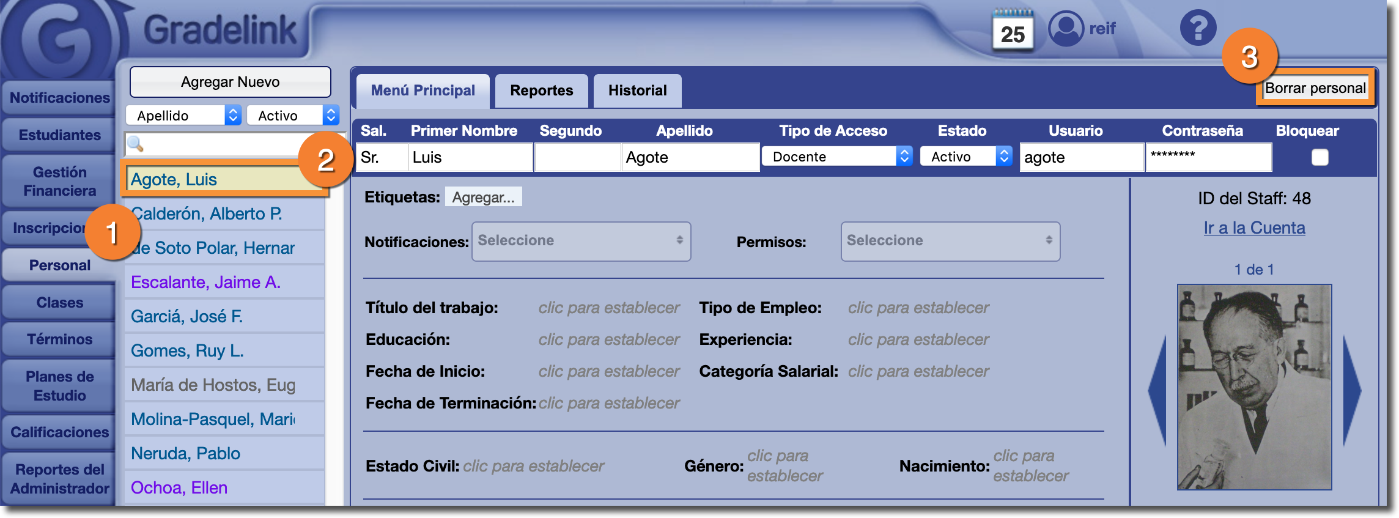Screen dimensions: 1399x518
Task: Follow the Ir a la Cuenta link
Action: pos(1254,228)
